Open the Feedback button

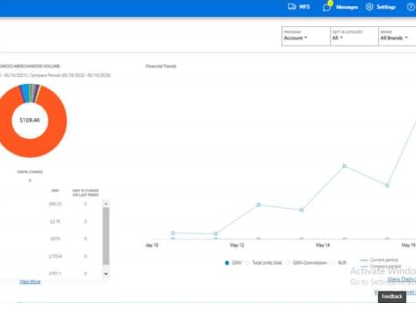pos(392,297)
